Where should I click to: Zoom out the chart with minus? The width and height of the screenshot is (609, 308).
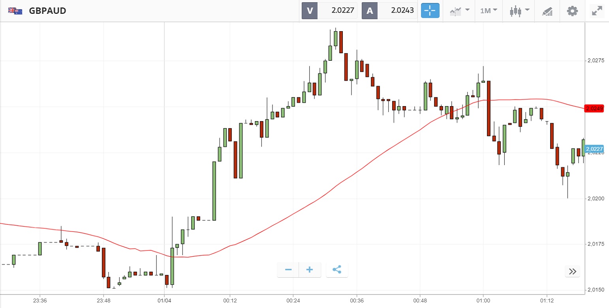[288, 270]
